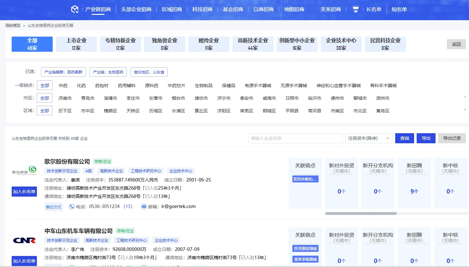Viewport: 469px width, 267px height.
Task: Filter by district 槐荫区
Action: pyautogui.click(x=110, y=111)
